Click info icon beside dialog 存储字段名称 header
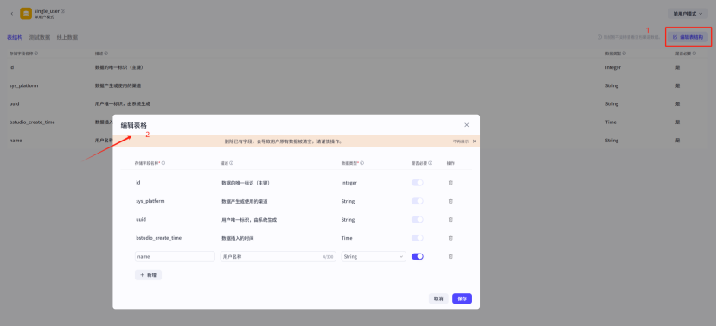716x326 pixels. point(163,162)
